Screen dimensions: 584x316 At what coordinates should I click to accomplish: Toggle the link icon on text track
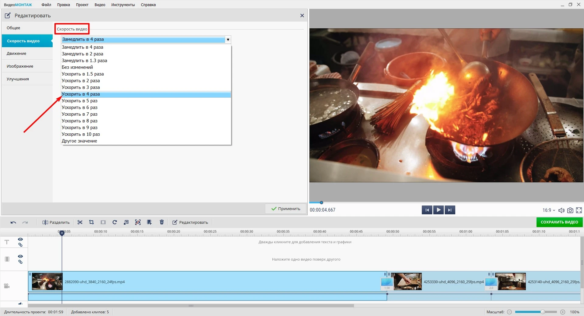[20, 245]
